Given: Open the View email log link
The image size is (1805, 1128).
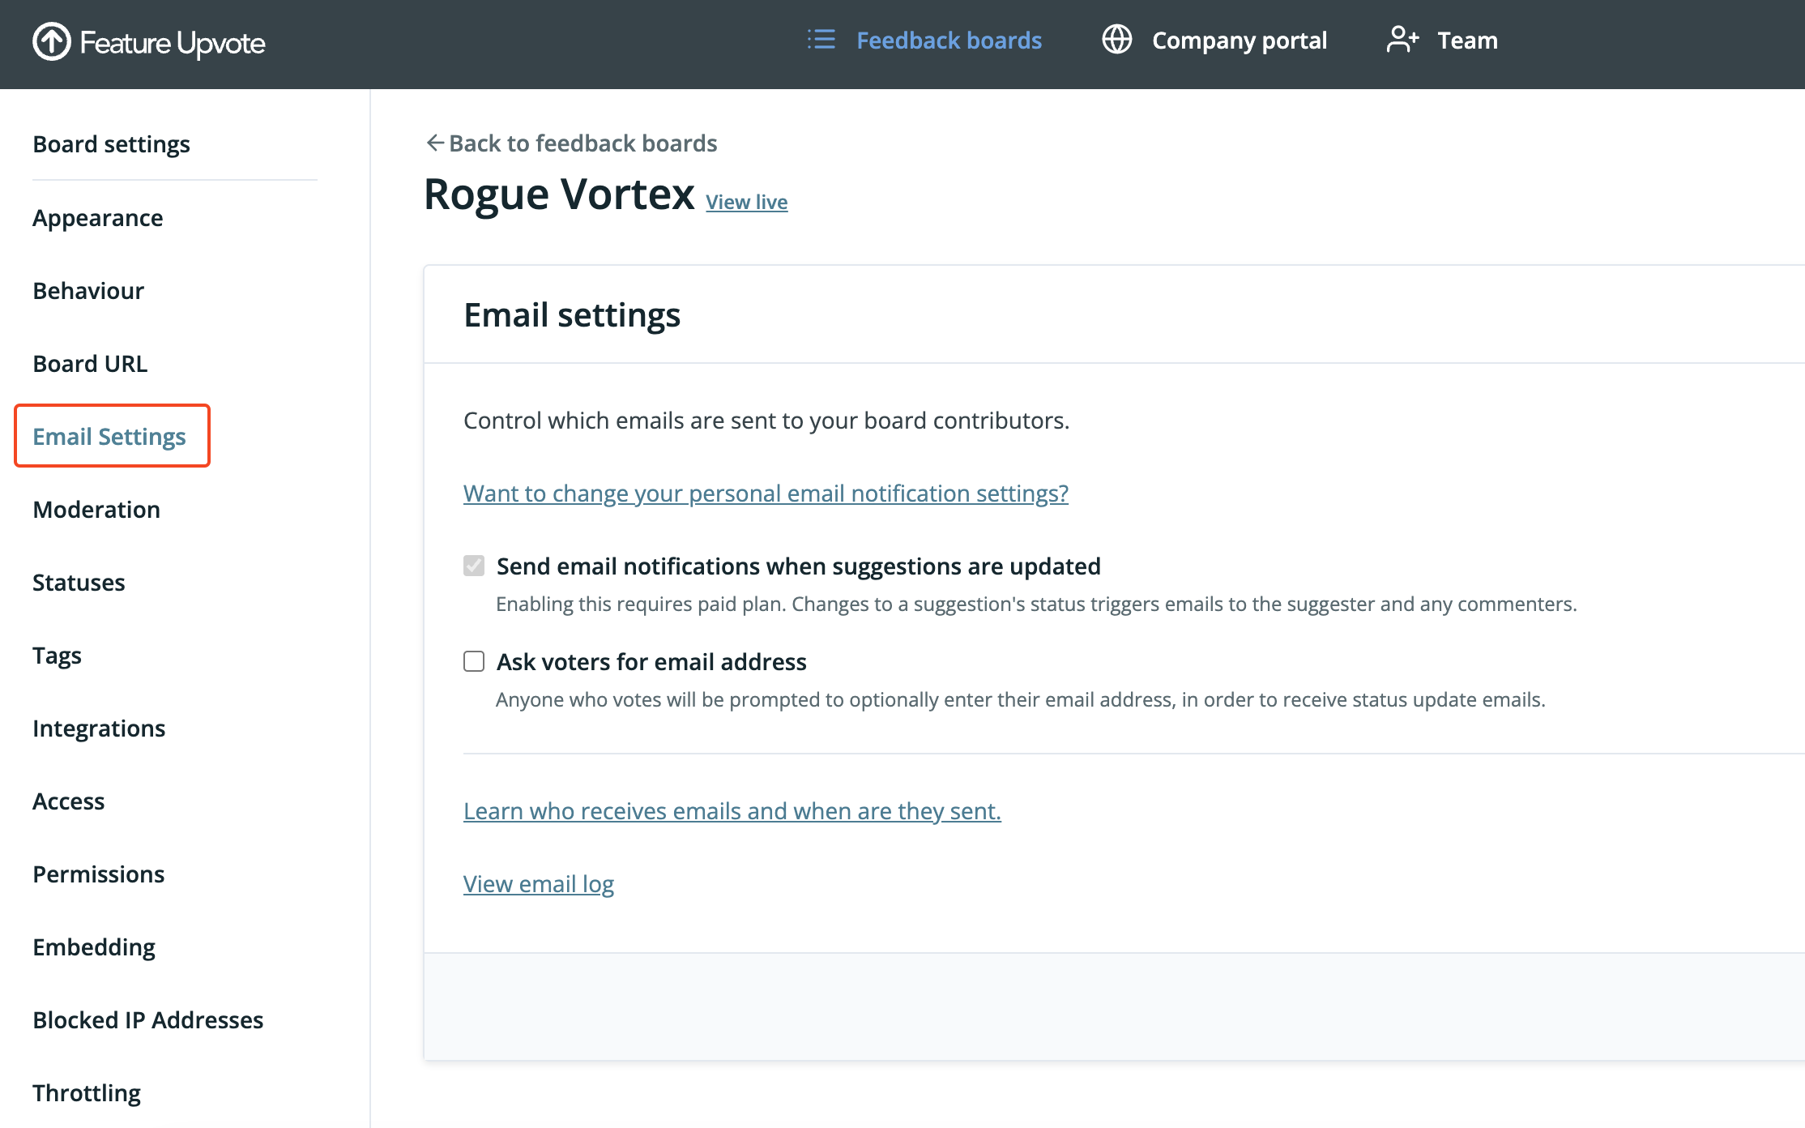Looking at the screenshot, I should click(x=538, y=884).
